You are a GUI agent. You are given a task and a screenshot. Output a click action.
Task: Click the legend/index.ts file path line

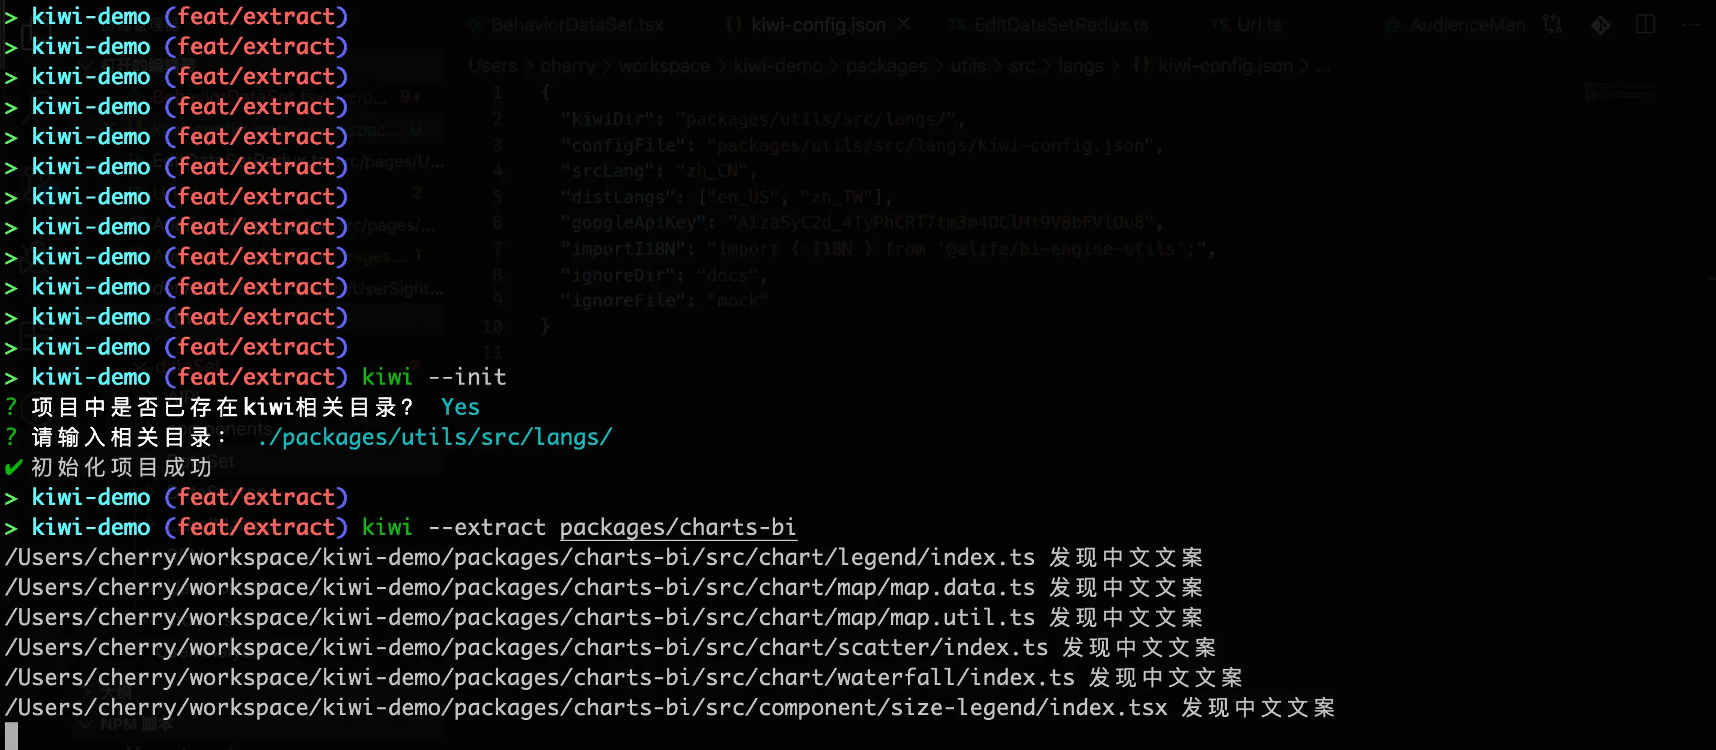(x=520, y=558)
